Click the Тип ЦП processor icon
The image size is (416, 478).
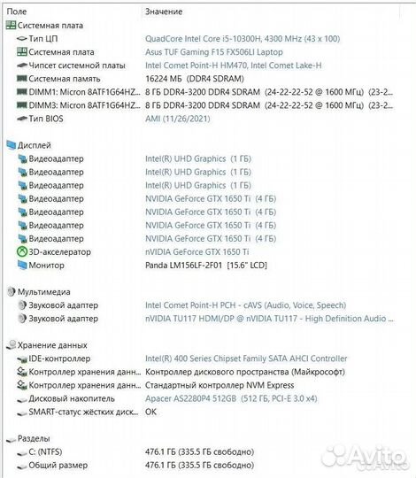point(22,39)
